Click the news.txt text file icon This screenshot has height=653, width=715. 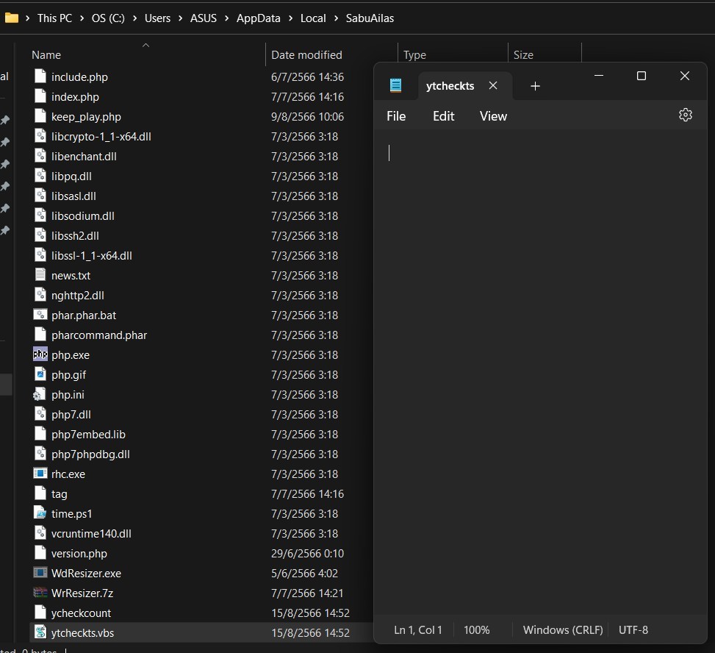(40, 275)
